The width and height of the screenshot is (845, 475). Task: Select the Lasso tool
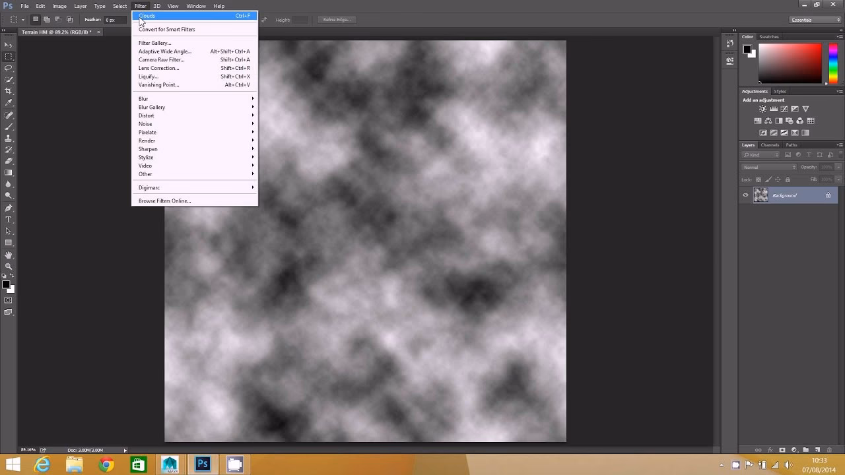(8, 67)
